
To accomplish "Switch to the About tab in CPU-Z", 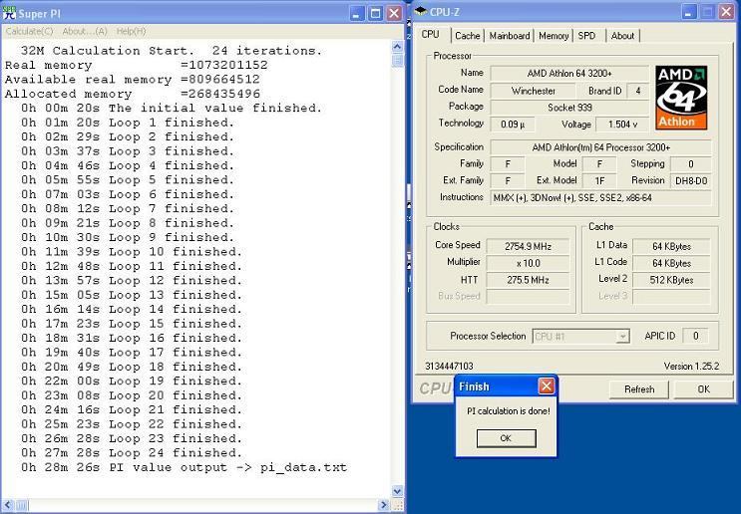I will [622, 36].
